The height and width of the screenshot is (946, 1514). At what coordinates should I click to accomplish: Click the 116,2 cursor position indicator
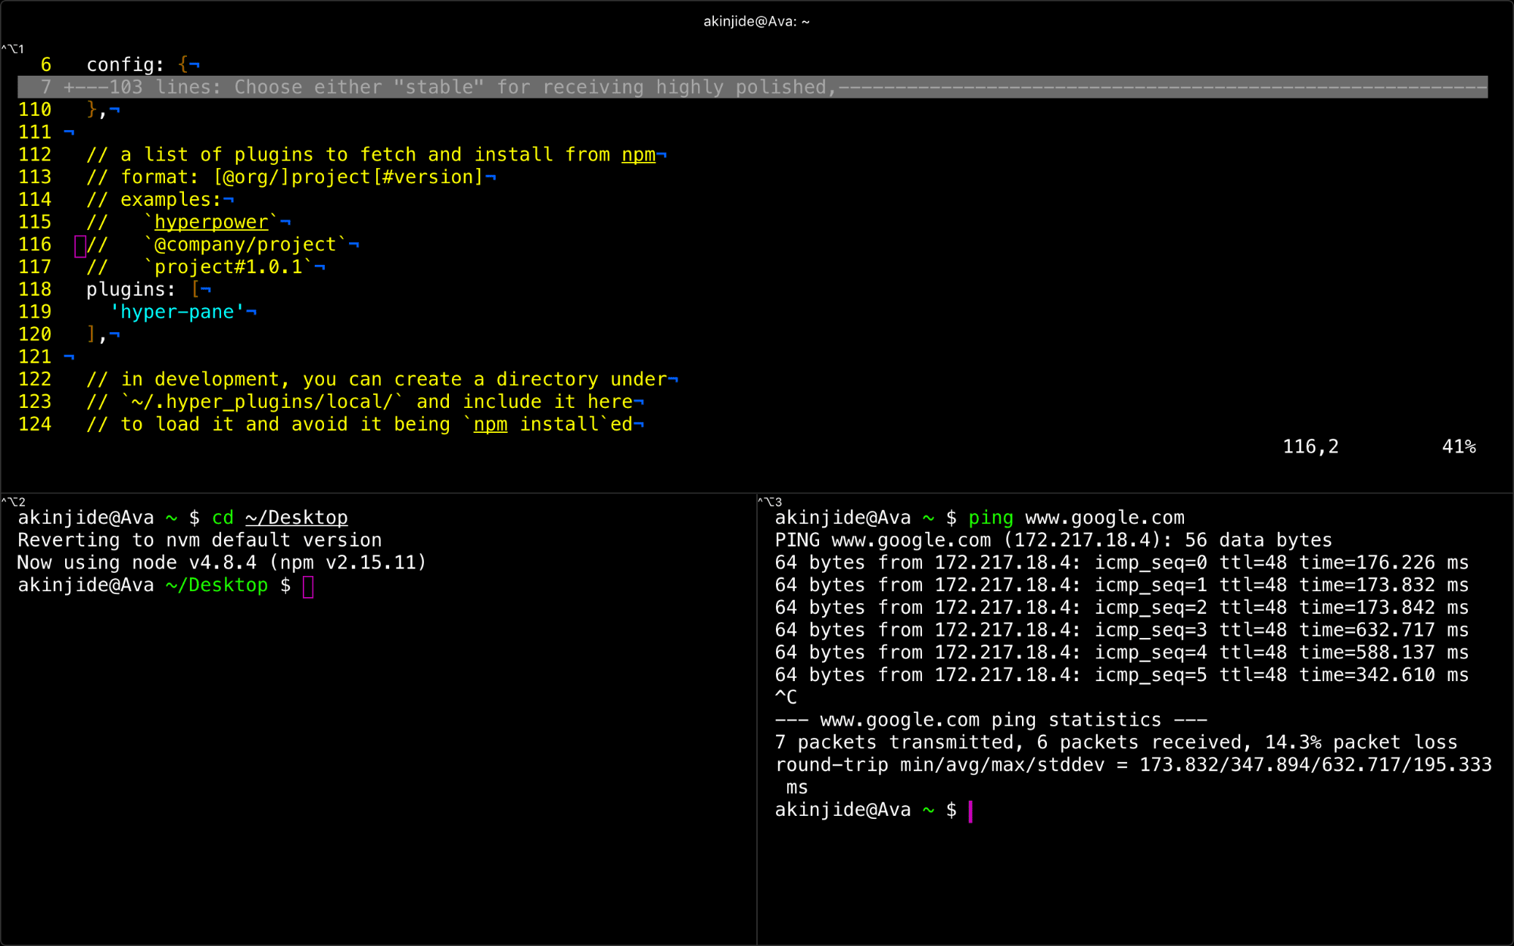click(1310, 447)
